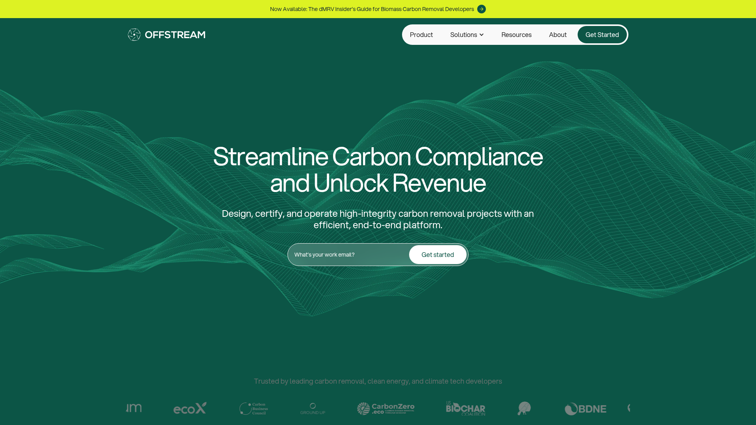Click the Carbon Business Council logo

tap(254, 408)
